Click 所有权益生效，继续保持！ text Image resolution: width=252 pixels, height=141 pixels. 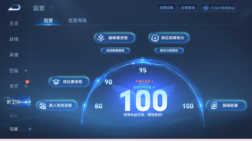pyautogui.click(x=143, y=115)
